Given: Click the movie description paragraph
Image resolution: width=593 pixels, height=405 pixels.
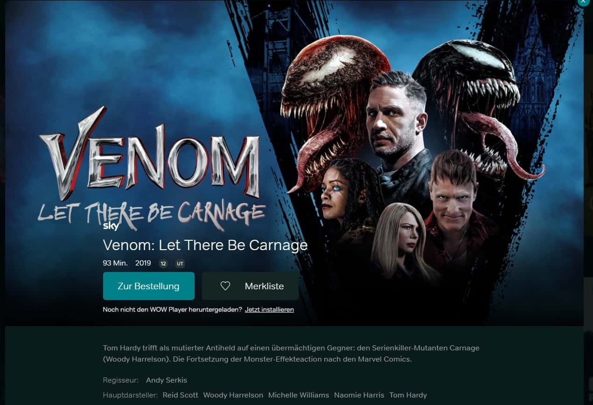Looking at the screenshot, I should tap(291, 354).
